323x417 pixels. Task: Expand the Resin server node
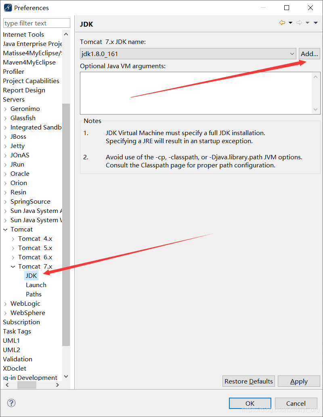tap(5, 192)
